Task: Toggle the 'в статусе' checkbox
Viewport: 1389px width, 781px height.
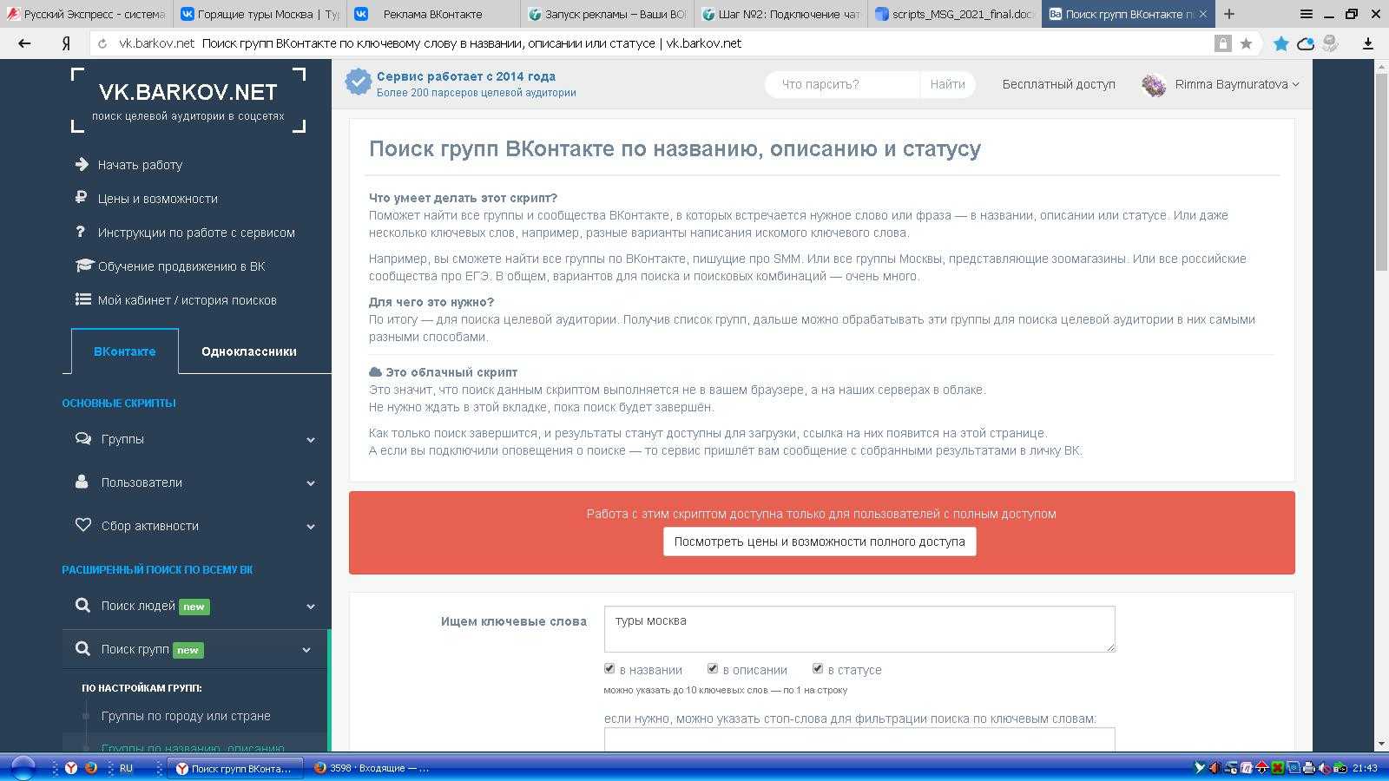Action: [818, 668]
